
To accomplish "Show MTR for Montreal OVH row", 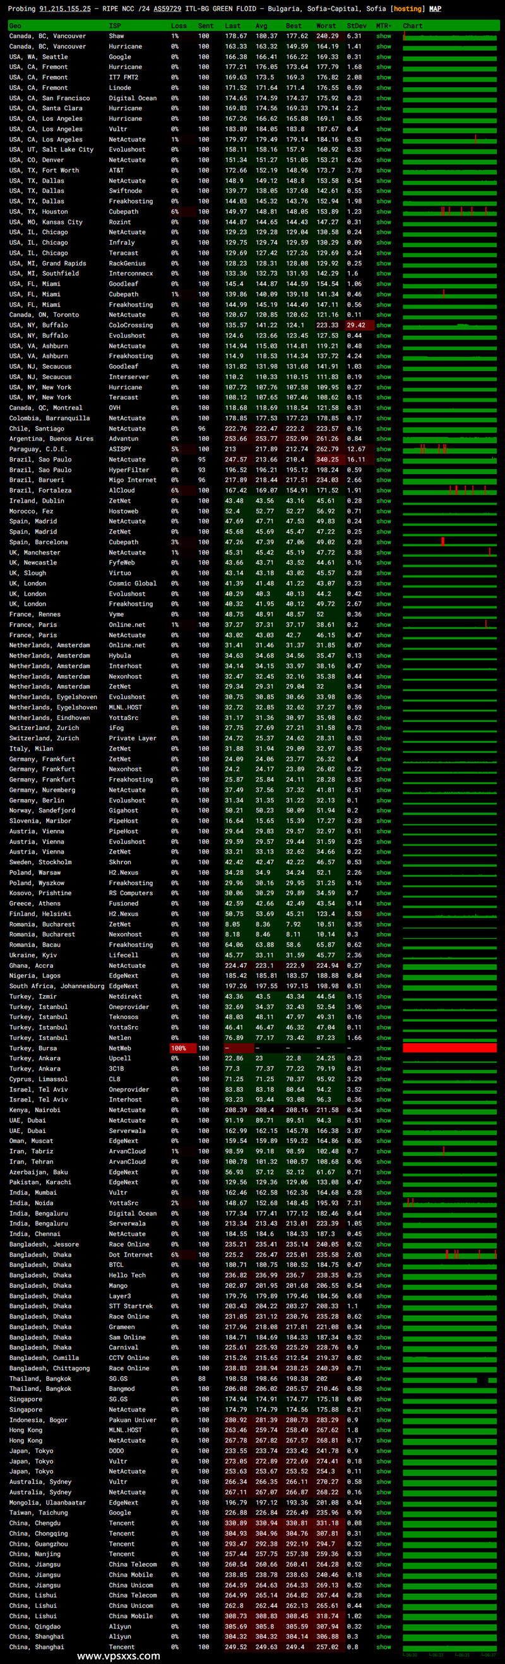I will coord(384,408).
